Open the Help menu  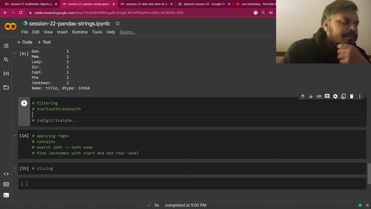(x=111, y=32)
